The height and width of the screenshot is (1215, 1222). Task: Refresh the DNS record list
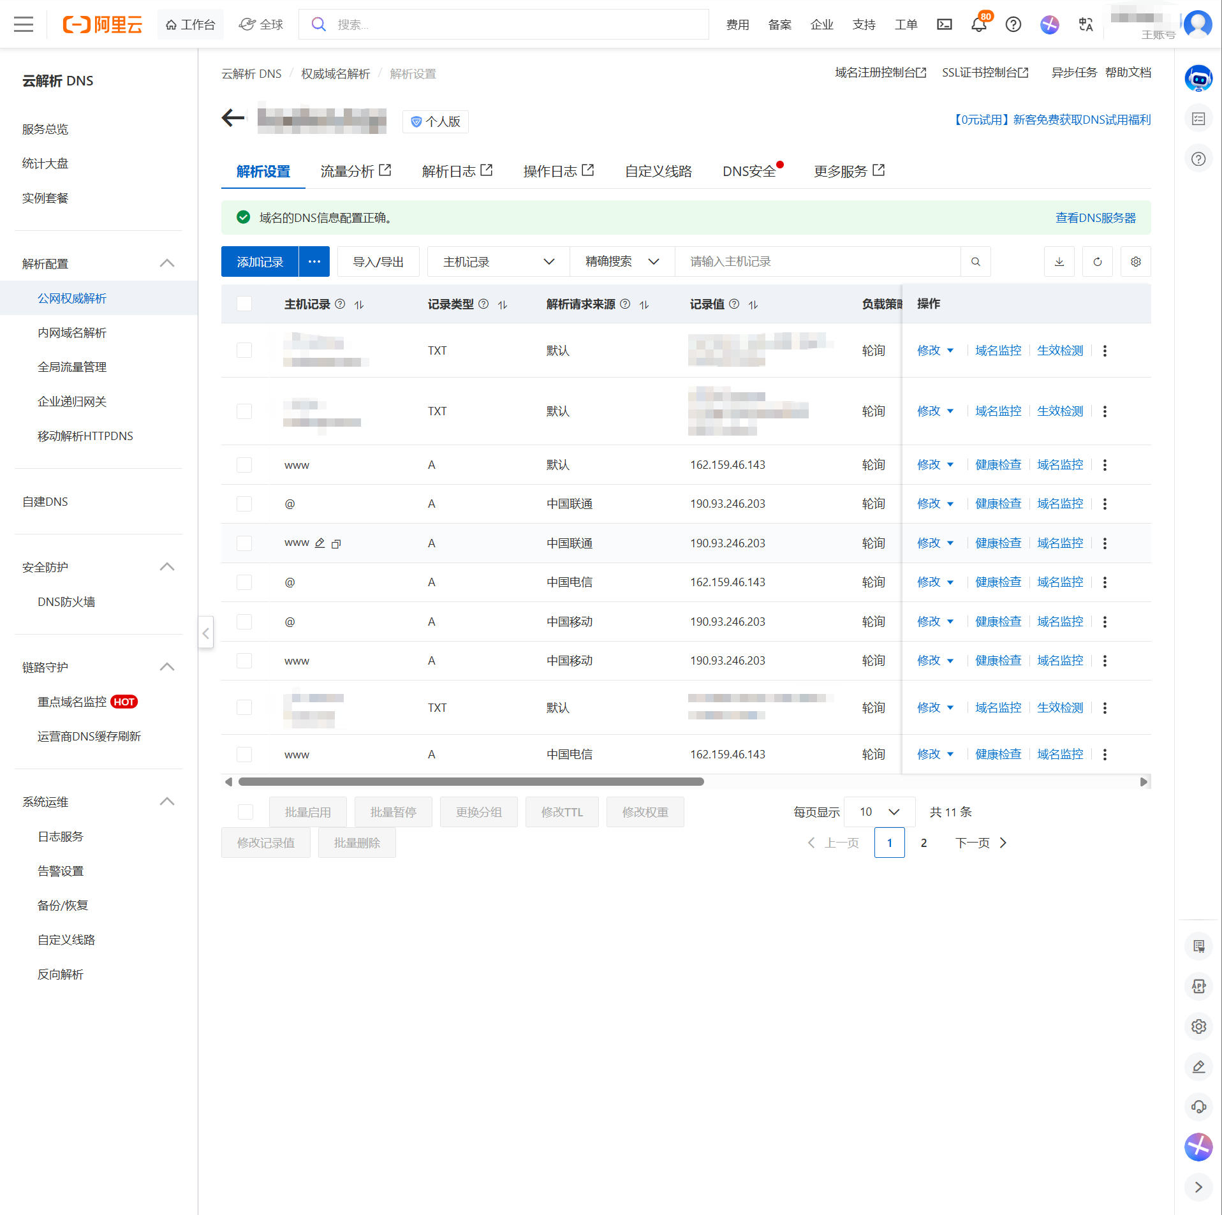(1097, 261)
